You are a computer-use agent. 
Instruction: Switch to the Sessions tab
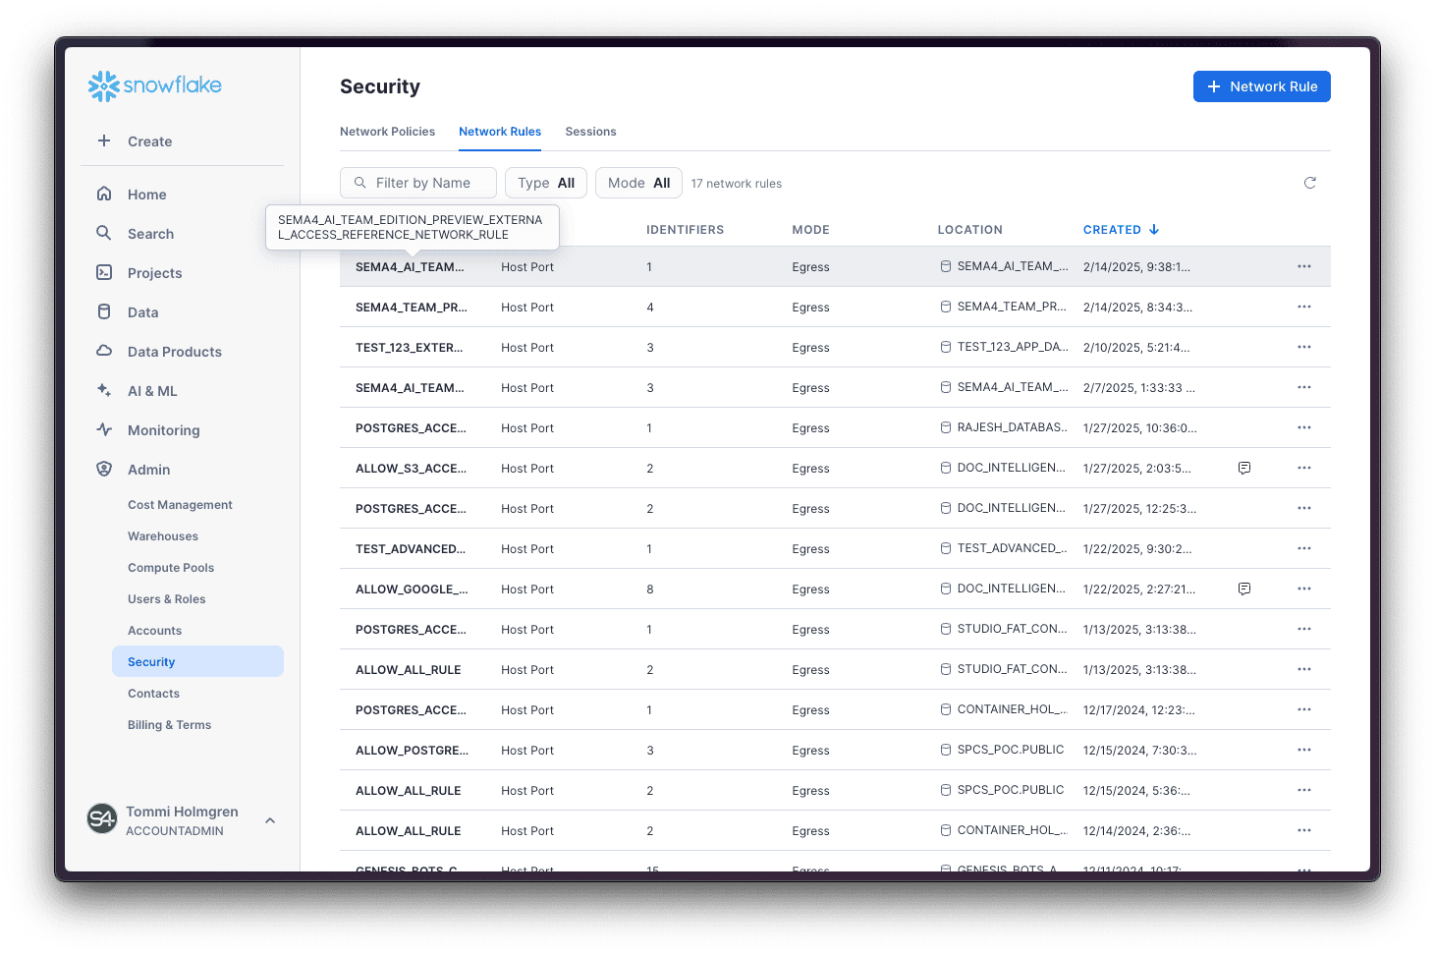(x=590, y=132)
